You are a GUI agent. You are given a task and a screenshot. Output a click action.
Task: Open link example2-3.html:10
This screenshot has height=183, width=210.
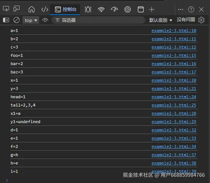(174, 30)
